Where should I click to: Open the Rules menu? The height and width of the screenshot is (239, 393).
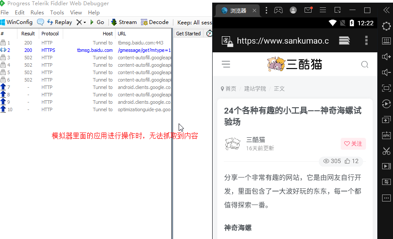(x=37, y=13)
